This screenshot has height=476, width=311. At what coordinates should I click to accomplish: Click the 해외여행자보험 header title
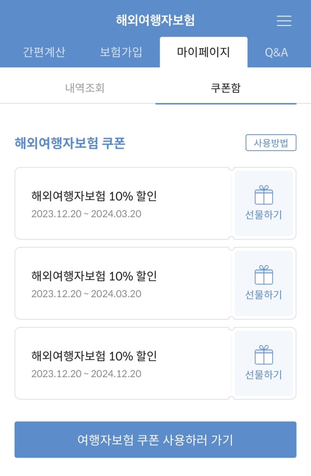155,20
